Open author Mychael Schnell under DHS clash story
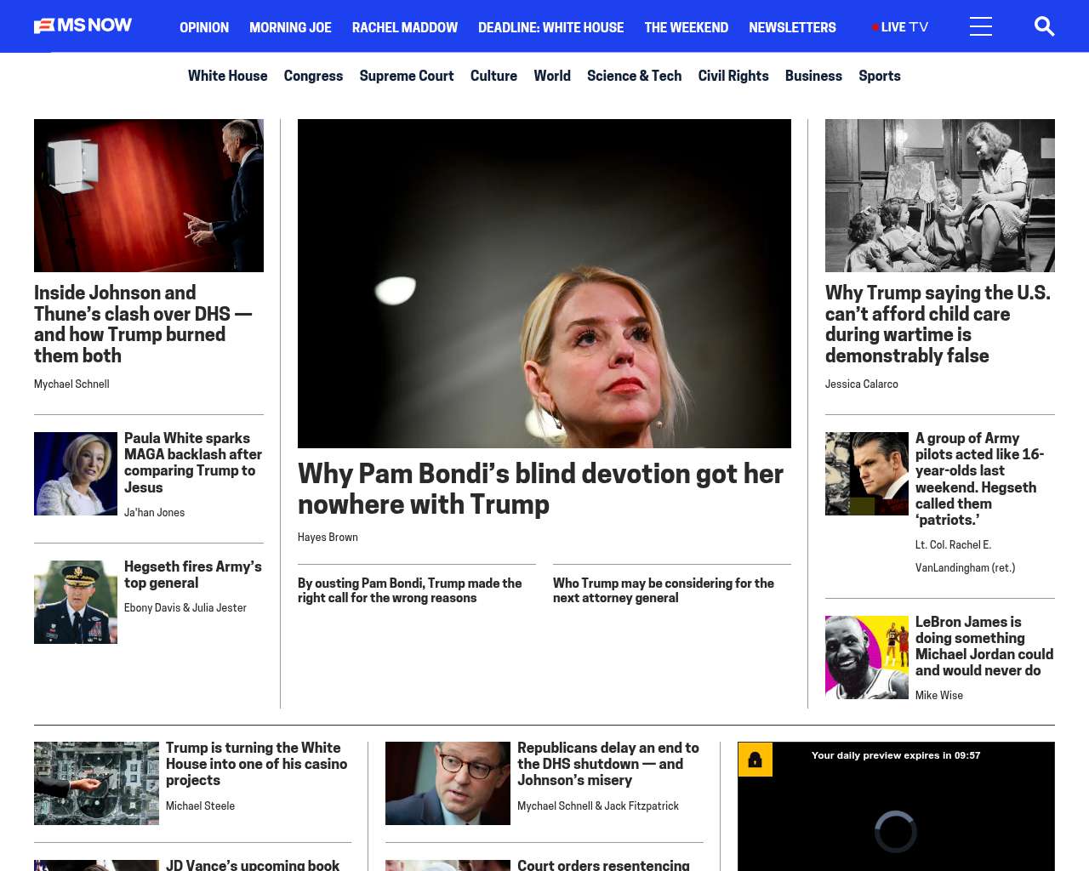 71,384
